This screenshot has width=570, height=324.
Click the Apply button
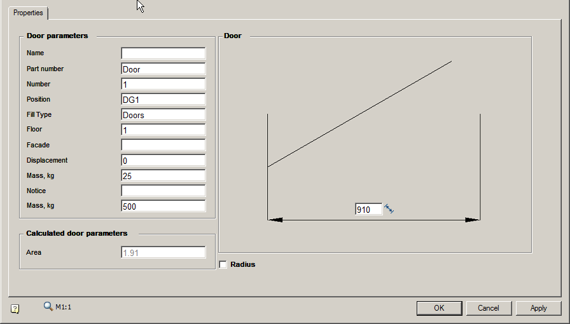click(x=538, y=308)
